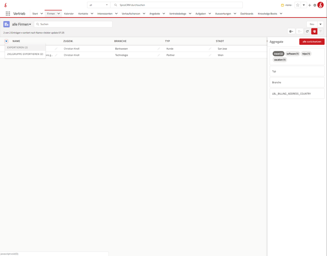Choose EXPORTIEREN (2) from the menu
Viewport: 327px width, 256px height.
point(25,47)
